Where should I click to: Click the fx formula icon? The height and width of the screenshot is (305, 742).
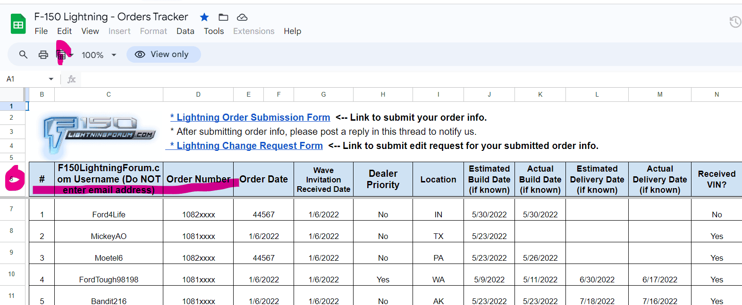(x=72, y=79)
